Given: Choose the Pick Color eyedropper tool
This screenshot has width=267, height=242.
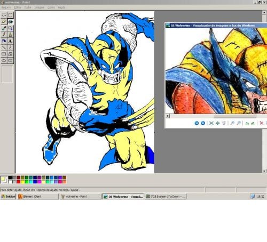Looking at the screenshot, I should click(4, 28).
